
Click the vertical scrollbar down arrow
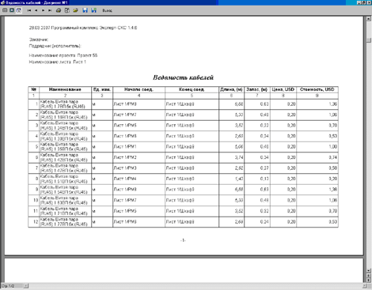(x=369, y=270)
